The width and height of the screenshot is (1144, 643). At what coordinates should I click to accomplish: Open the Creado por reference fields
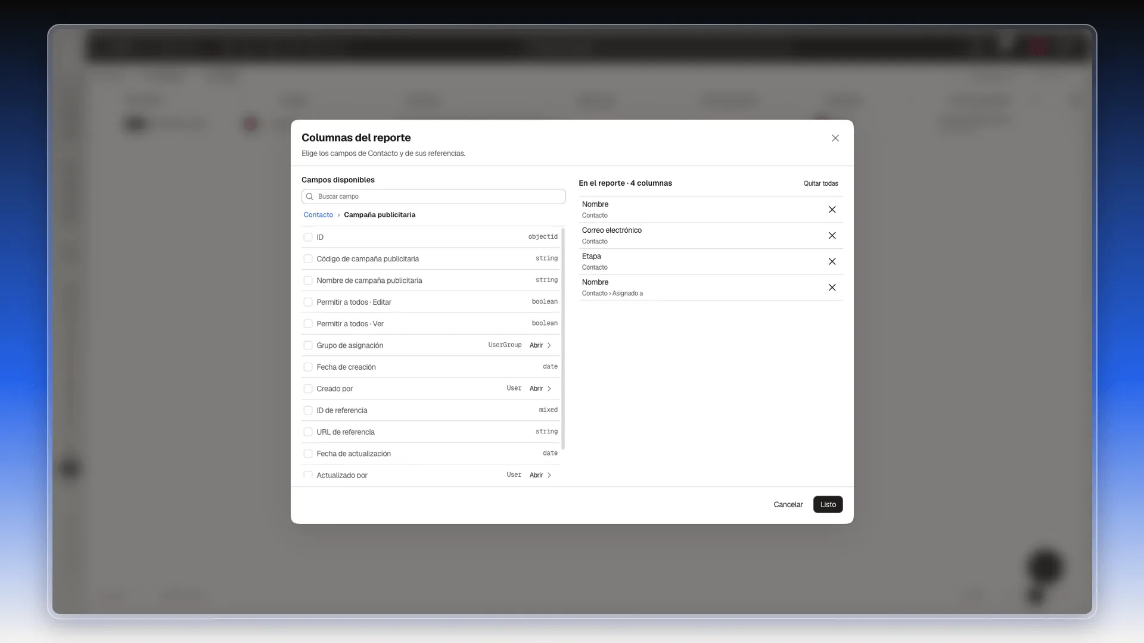click(540, 389)
